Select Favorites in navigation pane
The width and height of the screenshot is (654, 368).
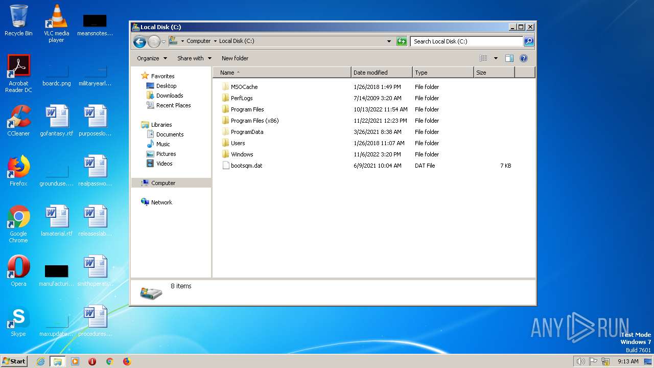(x=162, y=76)
